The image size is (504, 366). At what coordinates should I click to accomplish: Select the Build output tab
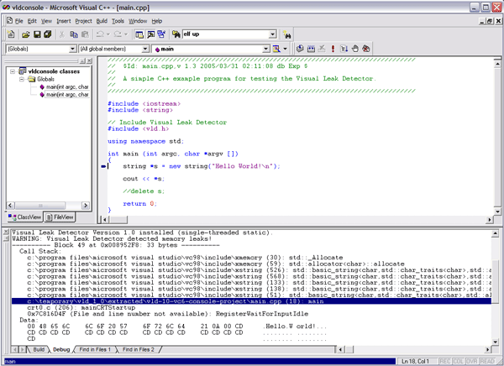(38, 348)
